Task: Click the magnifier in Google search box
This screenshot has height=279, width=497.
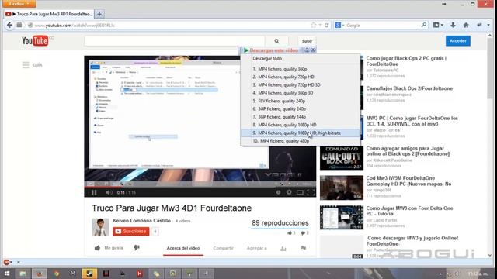Action: tap(424, 25)
